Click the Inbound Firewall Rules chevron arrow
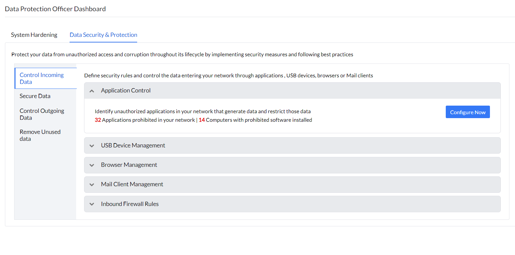 pos(92,204)
